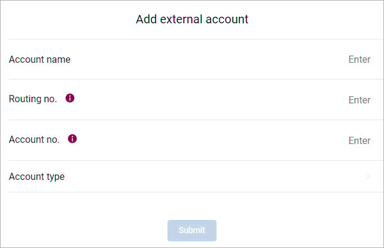Click the Routing no. info icon
Screen dimensions: 384x248
tap(70, 98)
